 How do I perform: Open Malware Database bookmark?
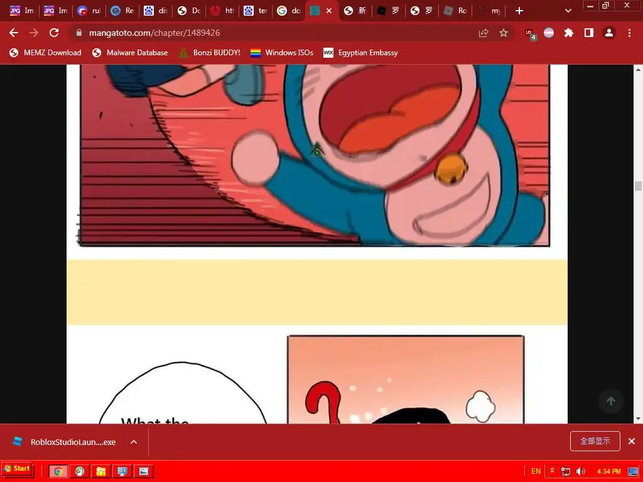[130, 53]
